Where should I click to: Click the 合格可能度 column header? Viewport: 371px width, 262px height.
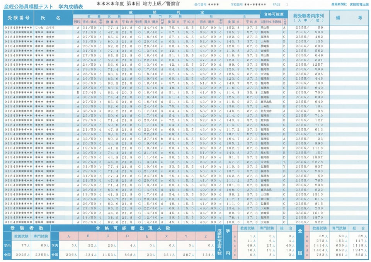[274, 14]
